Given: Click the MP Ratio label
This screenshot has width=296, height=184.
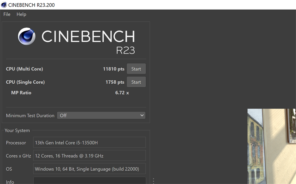Looking at the screenshot, I should pos(21,93).
